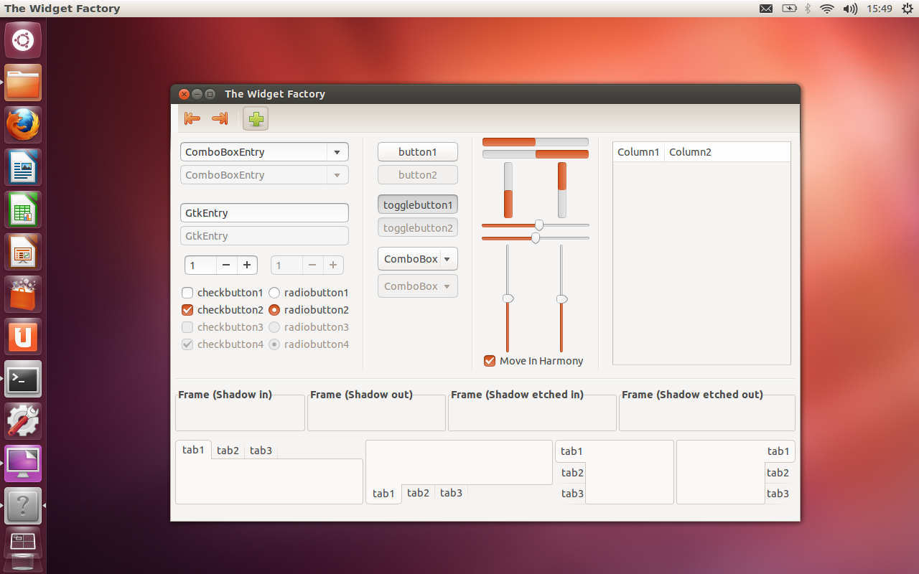Screen dimensions: 919x574
Task: Check the checkbutton1 checkbox
Action: 187,293
